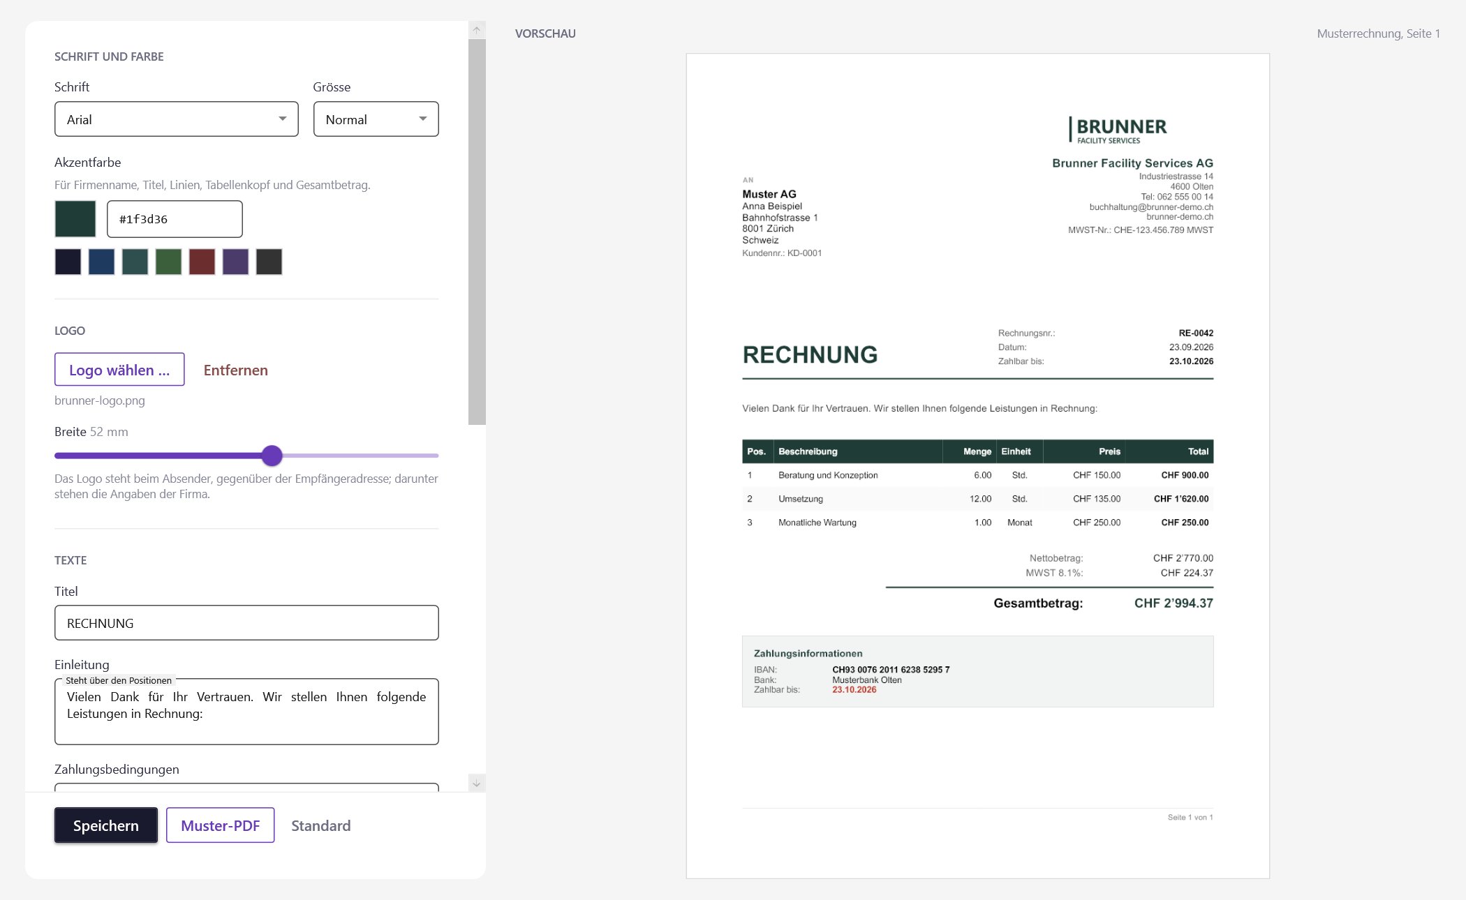Click the settings panel scroll up arrow
The width and height of the screenshot is (1466, 900).
pos(477,30)
